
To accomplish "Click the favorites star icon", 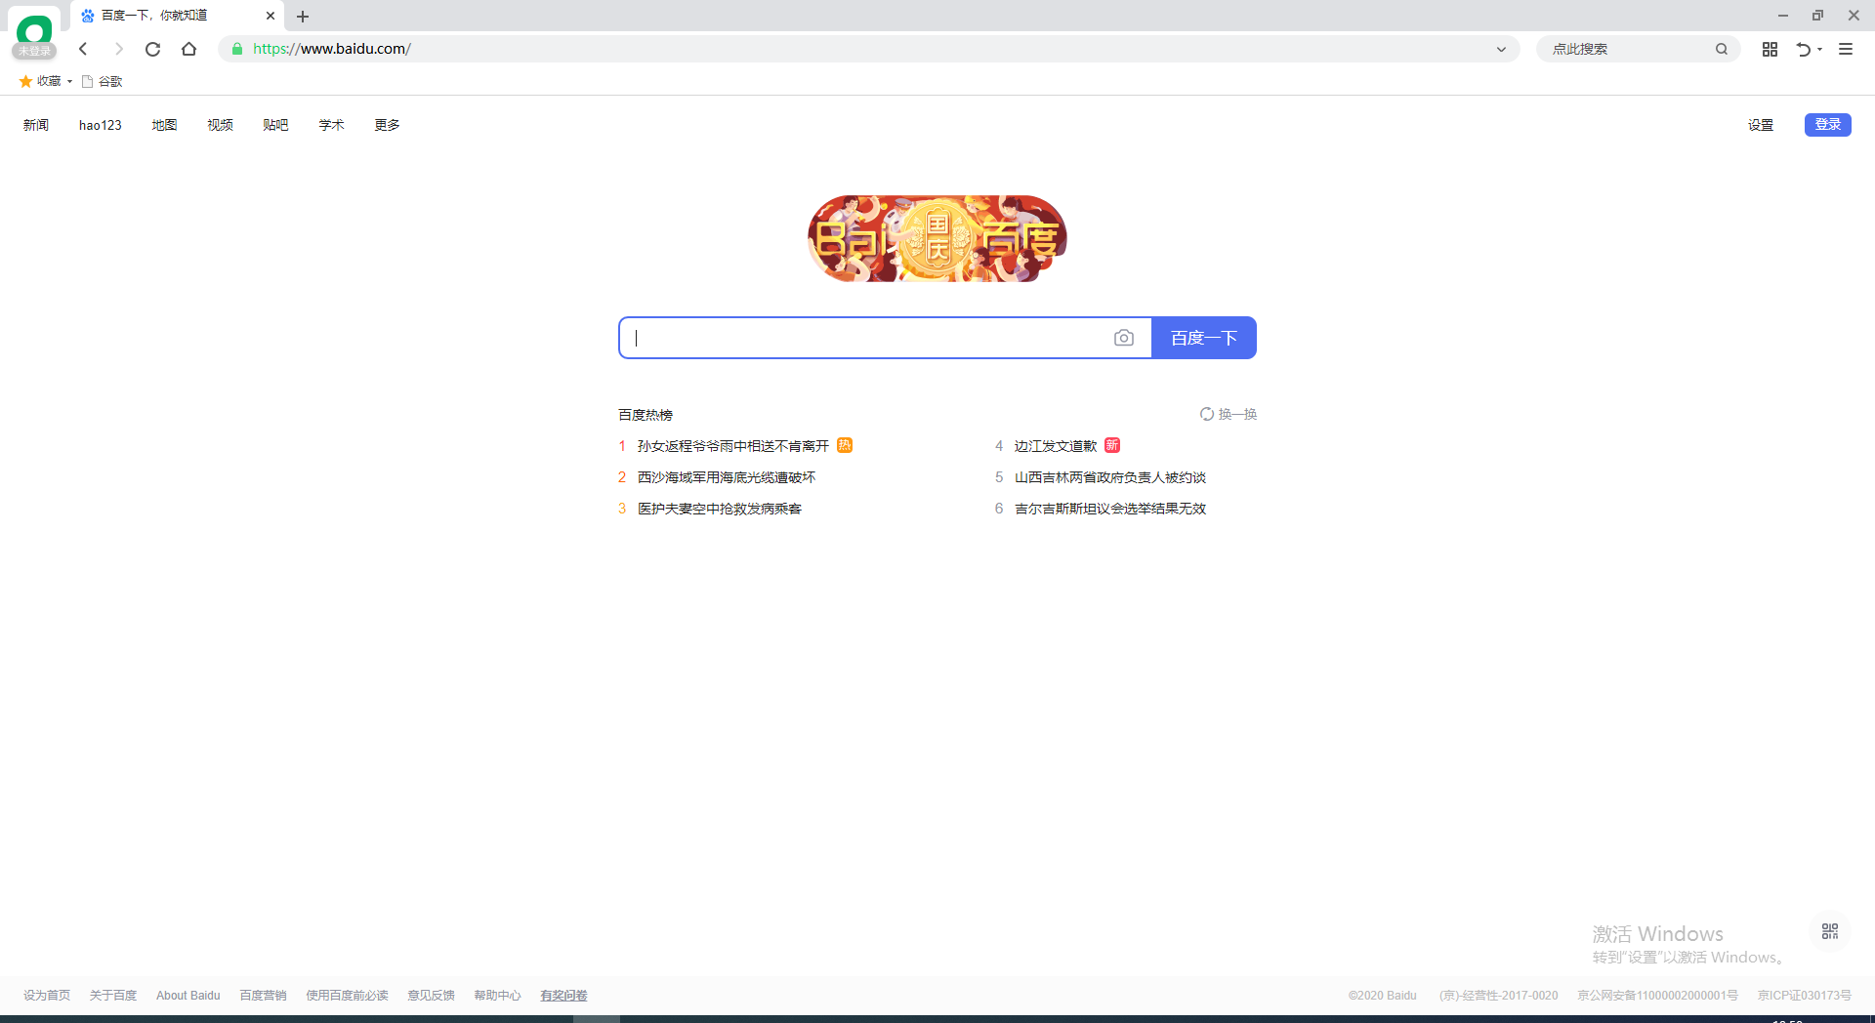I will (25, 81).
